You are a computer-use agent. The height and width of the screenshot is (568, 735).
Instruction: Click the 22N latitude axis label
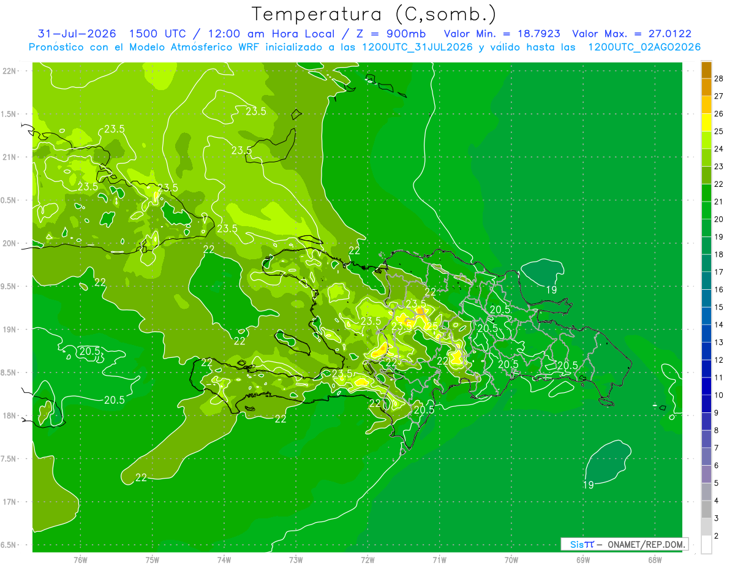pyautogui.click(x=9, y=70)
